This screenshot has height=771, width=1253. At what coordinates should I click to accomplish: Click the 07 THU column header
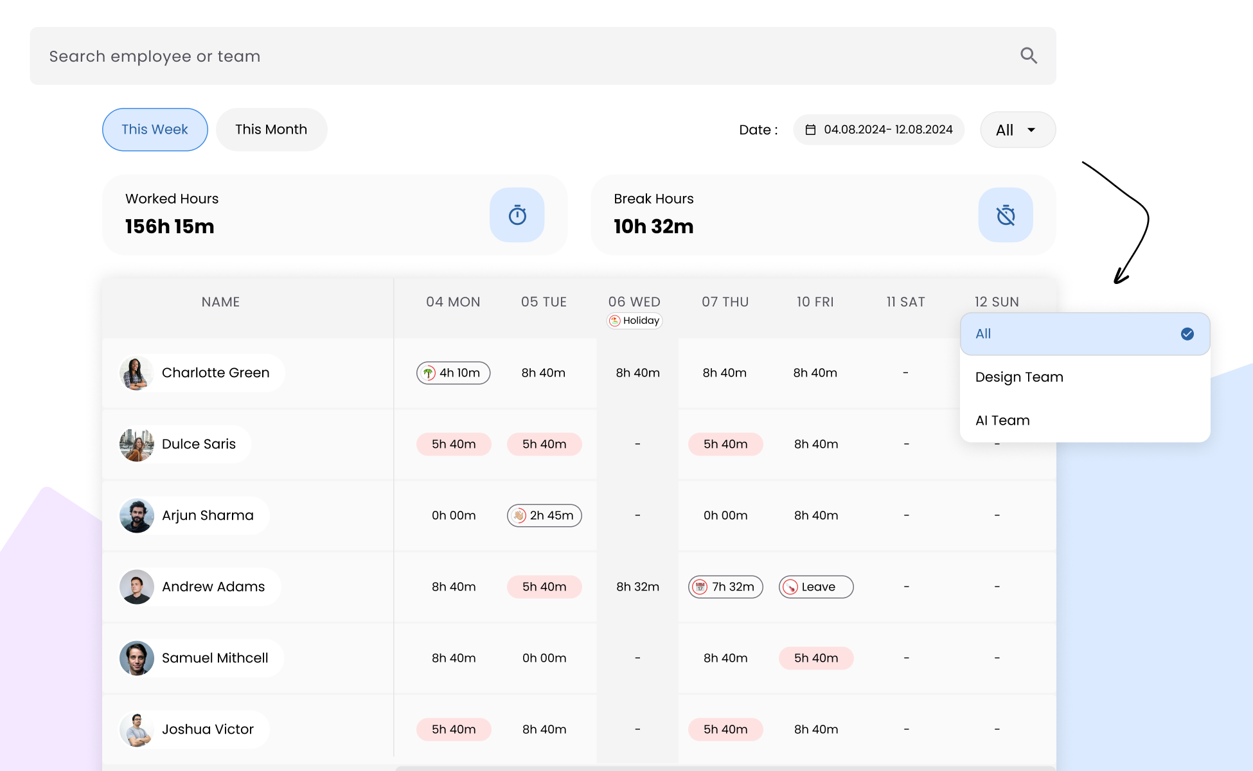tap(725, 301)
